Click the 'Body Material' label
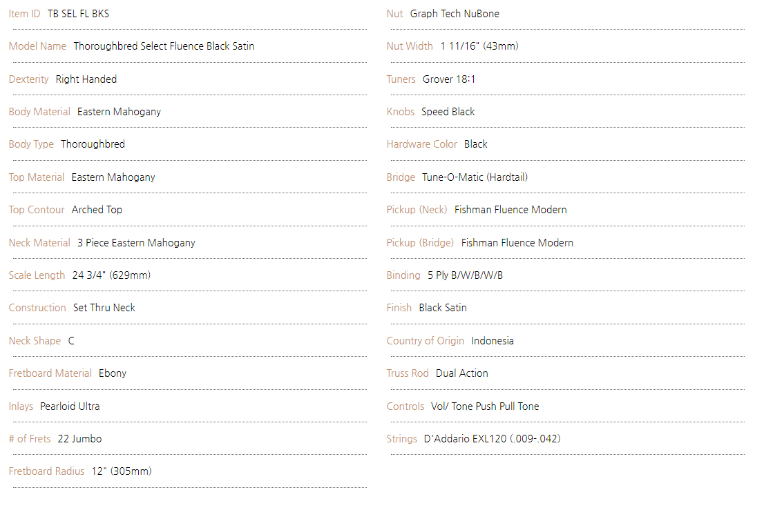Screen dimensions: 764x510 click(x=39, y=112)
